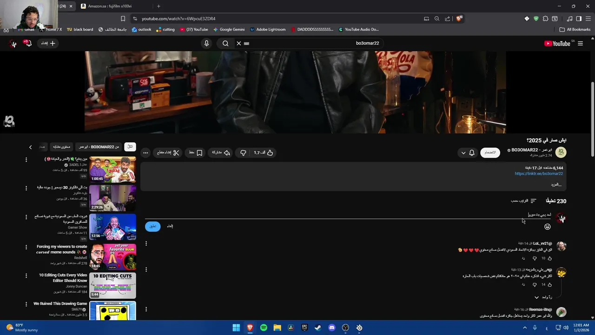Open the YouTube notifications bell in the header
This screenshot has width=595, height=335.
(x=28, y=43)
